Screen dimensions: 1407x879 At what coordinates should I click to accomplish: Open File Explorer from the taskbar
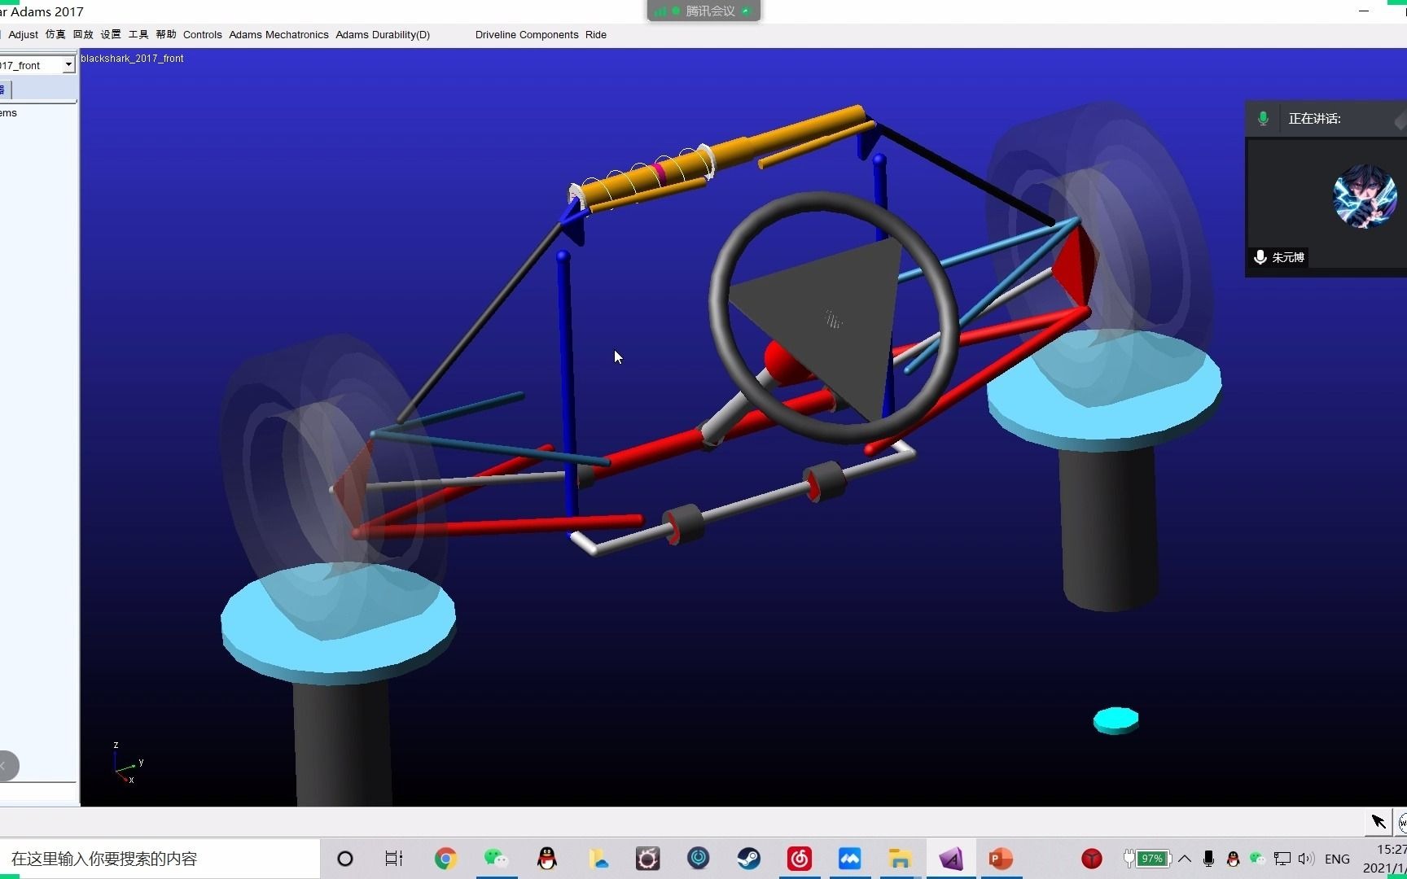[900, 859]
